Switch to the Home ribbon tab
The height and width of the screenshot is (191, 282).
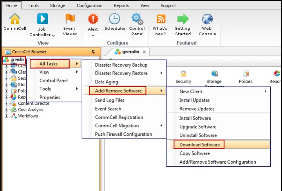coord(12,5)
